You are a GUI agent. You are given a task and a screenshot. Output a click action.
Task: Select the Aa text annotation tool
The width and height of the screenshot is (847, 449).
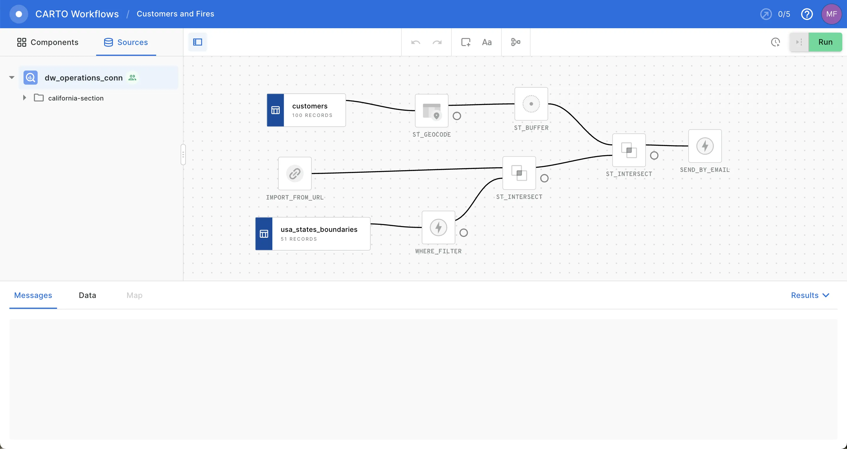click(x=487, y=42)
